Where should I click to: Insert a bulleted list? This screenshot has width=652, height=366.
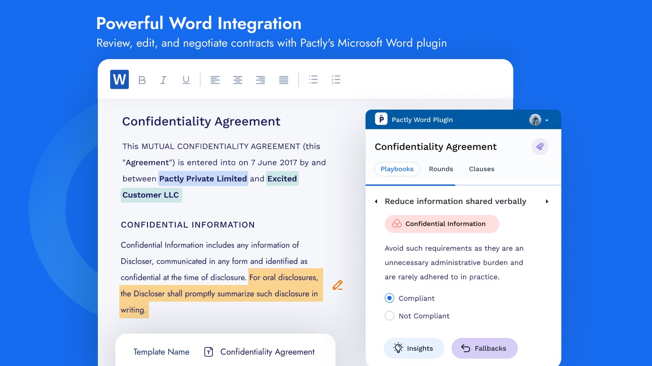coord(313,80)
